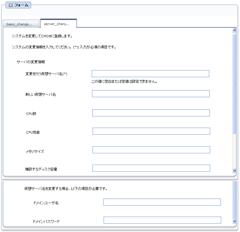Focus the ドメインユーザ名 input field

point(162,202)
